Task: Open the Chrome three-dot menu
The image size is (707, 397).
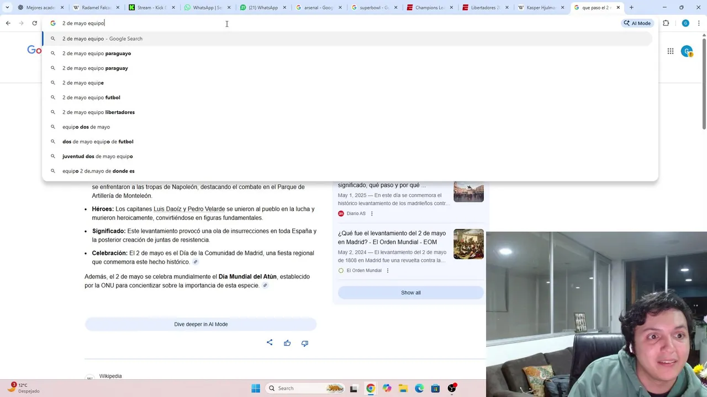Action: click(699, 23)
